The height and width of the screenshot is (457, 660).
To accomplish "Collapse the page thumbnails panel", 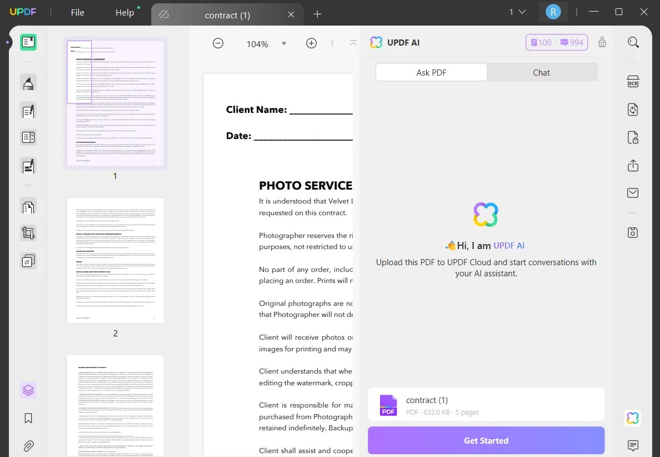I will [x=353, y=42].
